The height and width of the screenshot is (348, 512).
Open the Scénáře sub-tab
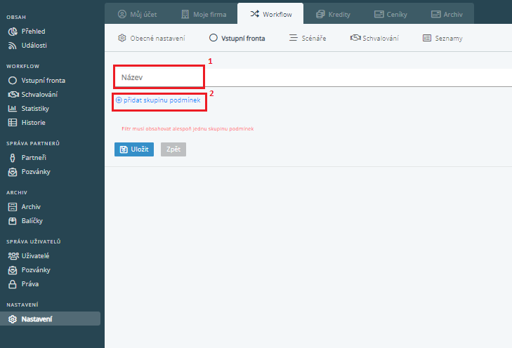point(308,38)
